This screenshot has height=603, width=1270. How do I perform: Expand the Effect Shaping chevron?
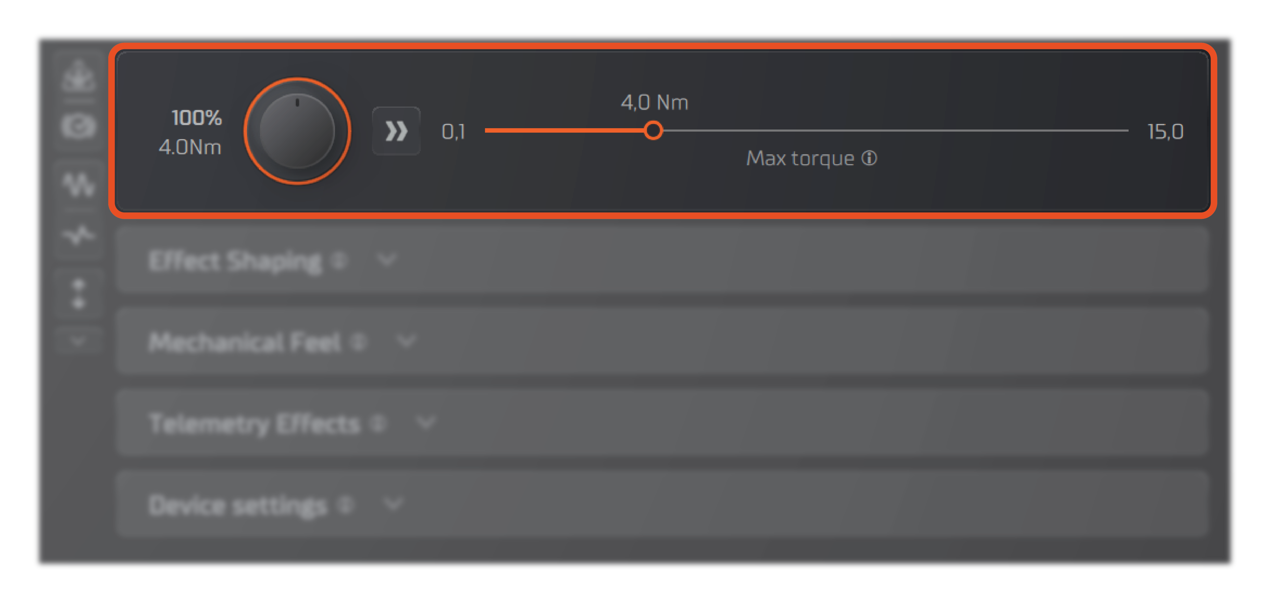387,259
